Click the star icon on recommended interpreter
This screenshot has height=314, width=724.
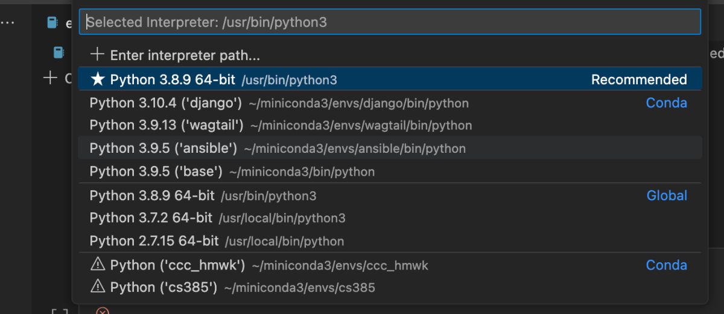pos(97,79)
